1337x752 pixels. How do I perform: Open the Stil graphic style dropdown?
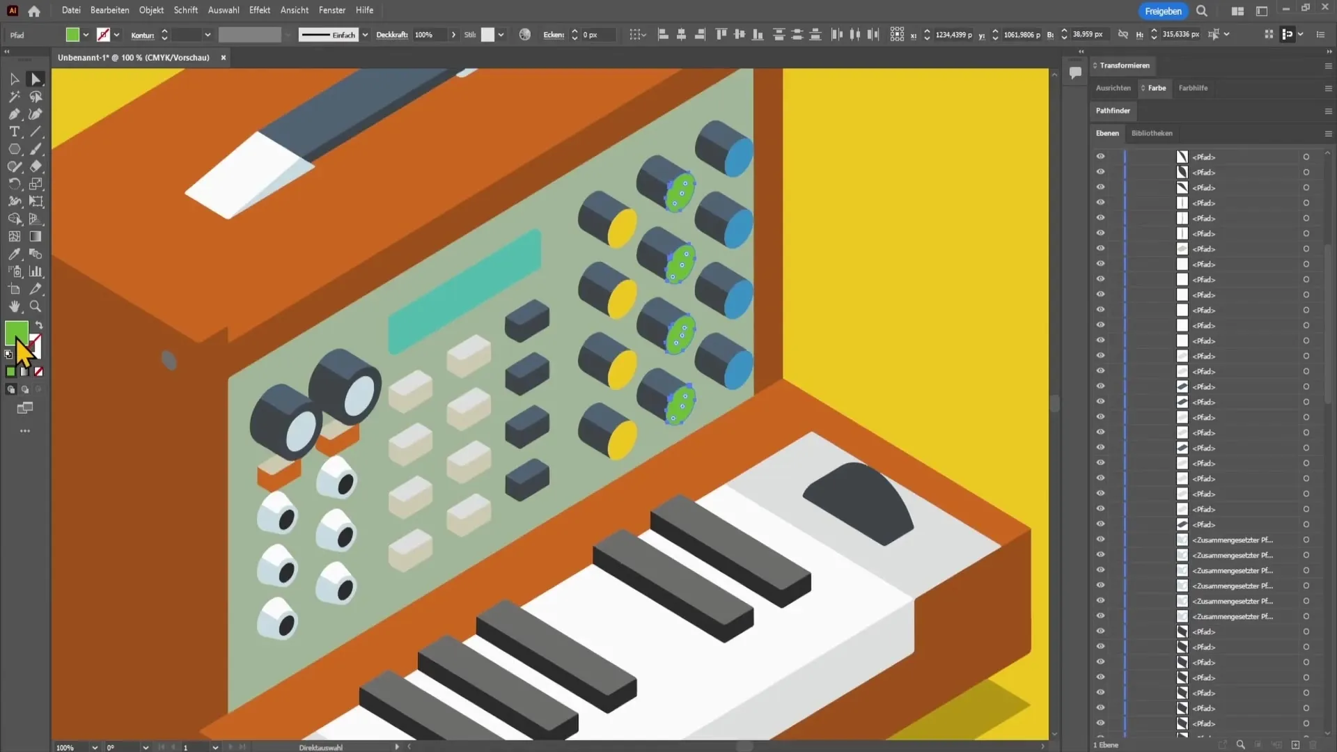click(501, 35)
